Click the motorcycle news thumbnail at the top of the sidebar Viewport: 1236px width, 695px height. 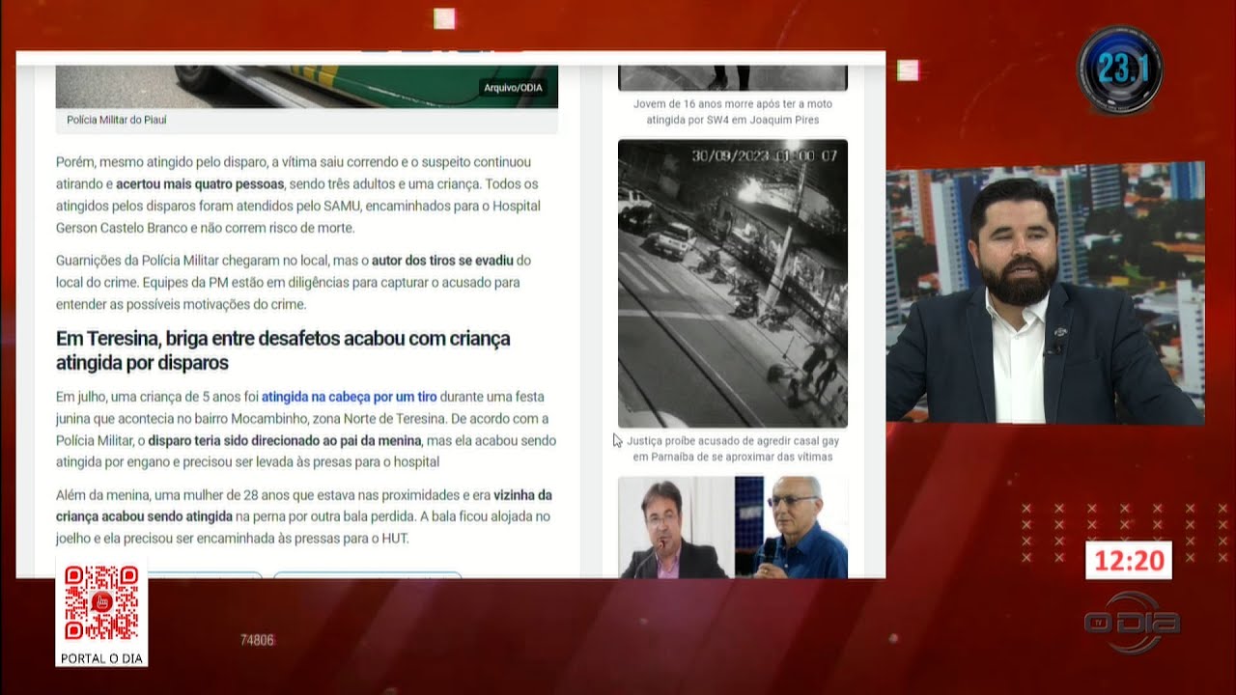pos(733,77)
